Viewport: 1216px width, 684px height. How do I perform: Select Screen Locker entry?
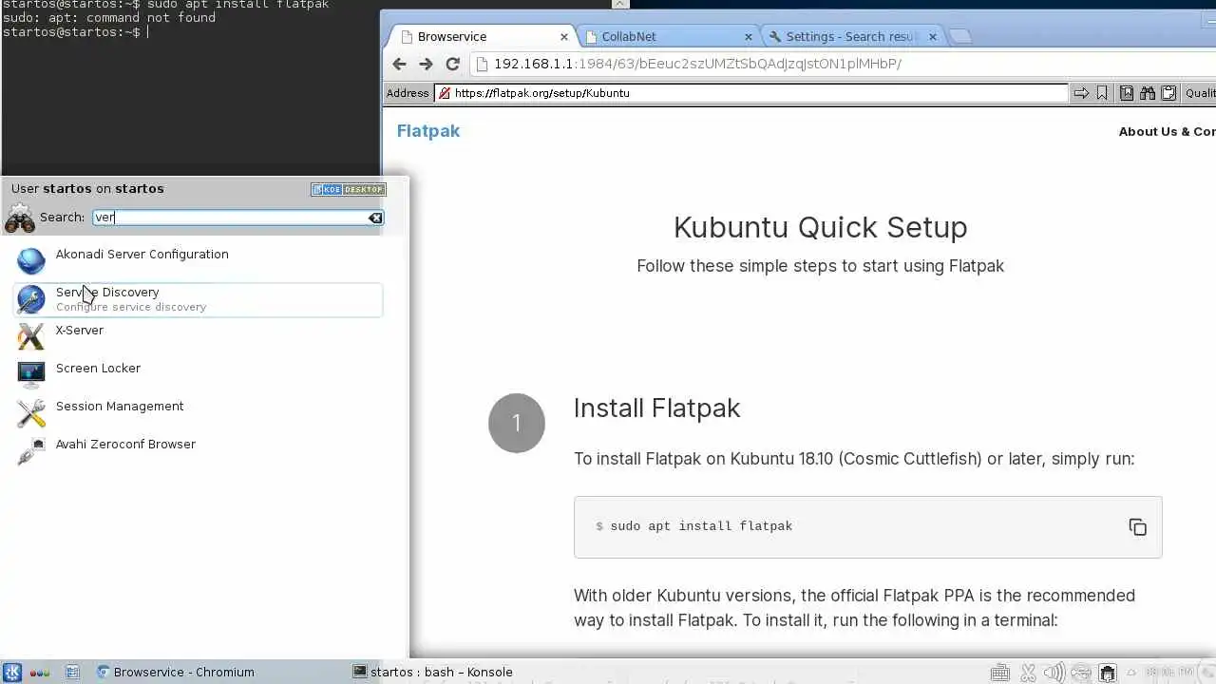click(198, 375)
